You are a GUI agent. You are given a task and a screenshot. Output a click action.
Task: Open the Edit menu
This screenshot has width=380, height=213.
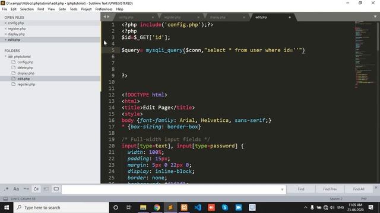[x=14, y=9]
